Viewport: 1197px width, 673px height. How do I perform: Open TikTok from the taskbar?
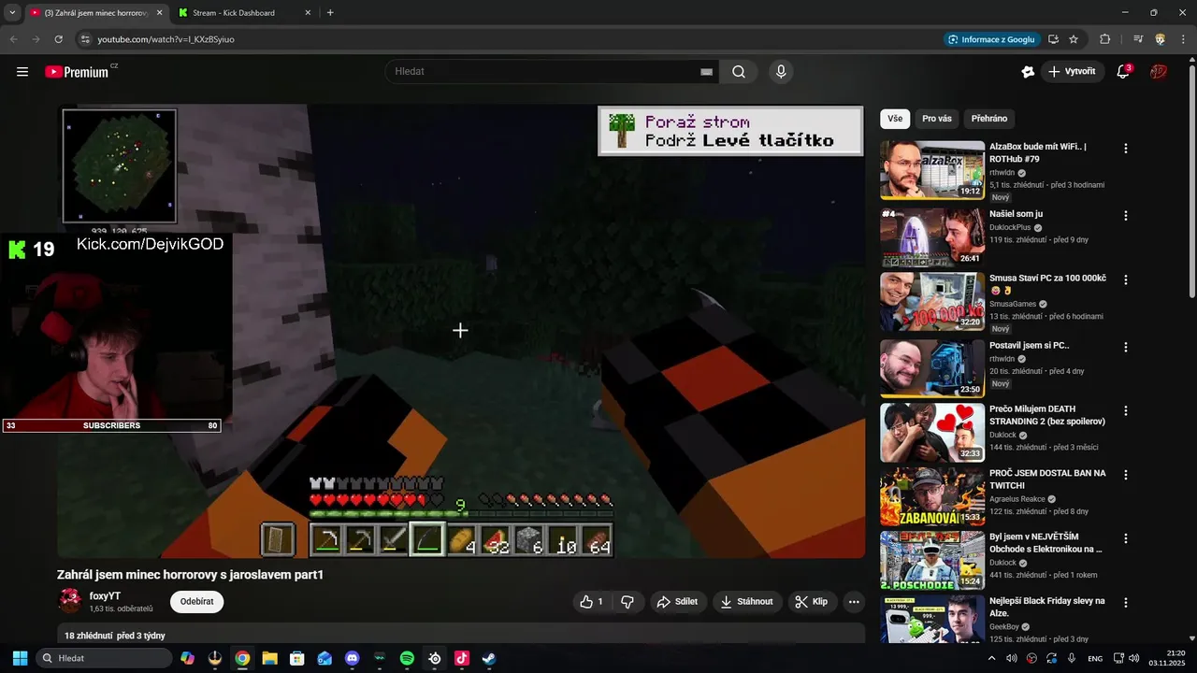[x=462, y=658]
